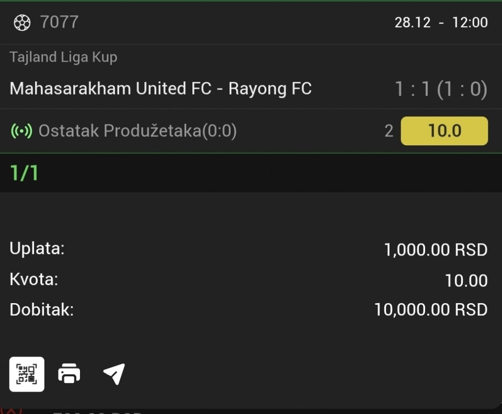Viewport: 502px width, 414px height.
Task: Click the Dobitak label
Action: click(41, 310)
